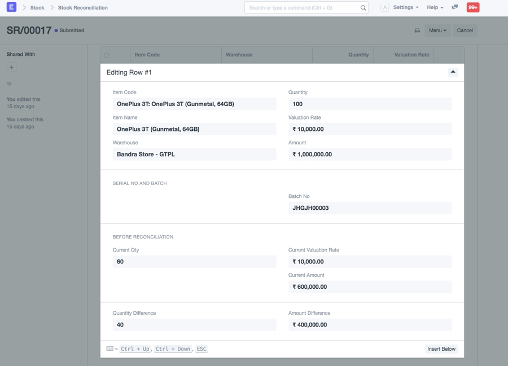Screen dimensions: 508x366
Task: Navigate to Stock via breadcrumb
Action: (37, 7)
